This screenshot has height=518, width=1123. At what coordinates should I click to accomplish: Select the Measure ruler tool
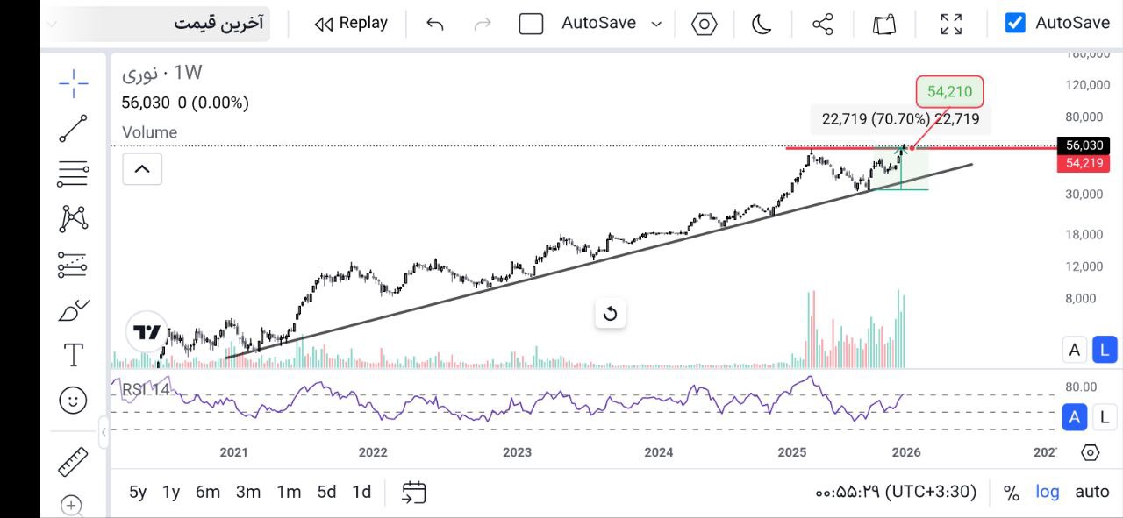[73, 461]
